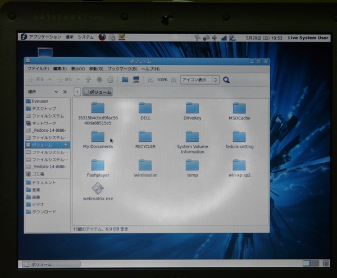This screenshot has width=337, height=278.
Task: Click the Home folder toolbar icon
Action: point(125,80)
